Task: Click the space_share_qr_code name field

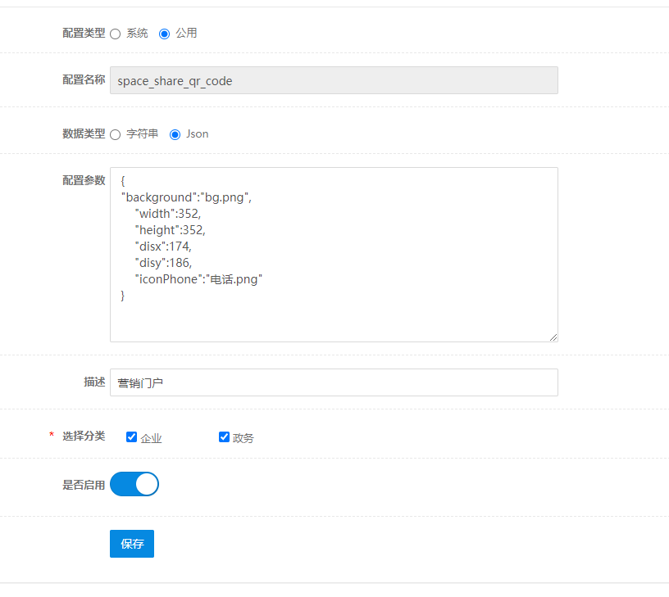Action: (334, 80)
